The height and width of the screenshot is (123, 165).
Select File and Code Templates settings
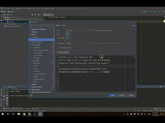point(41,50)
